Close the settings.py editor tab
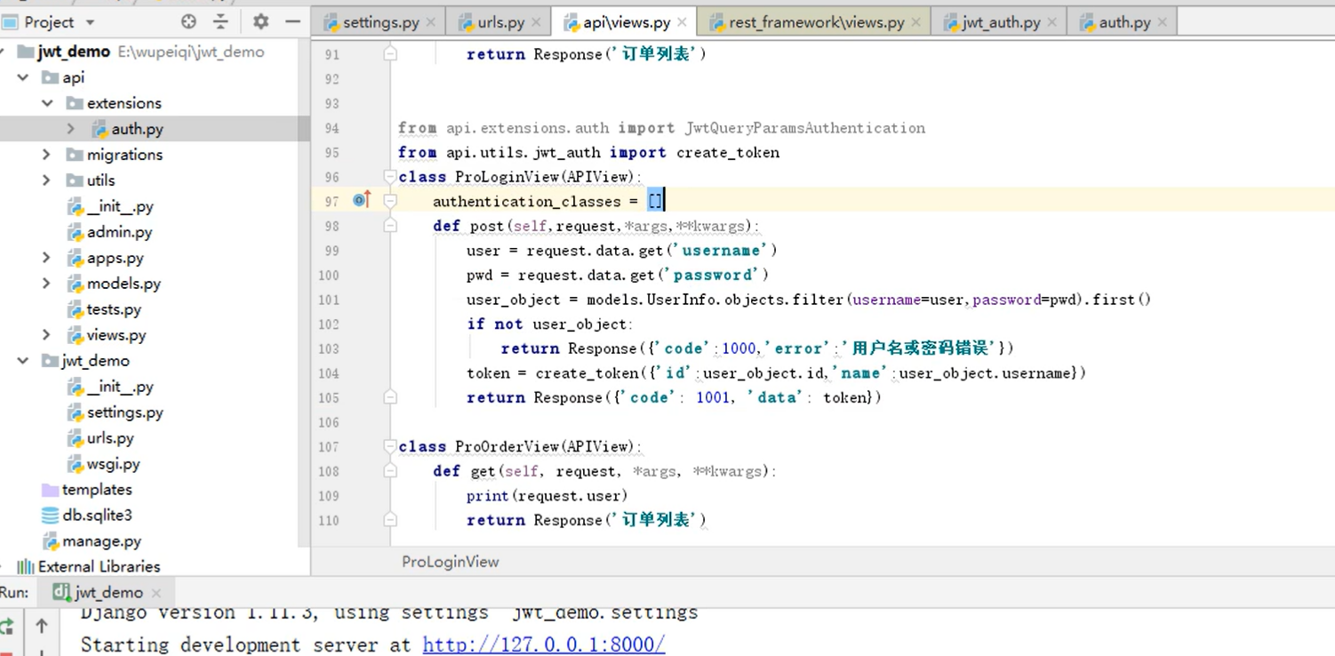1335x656 pixels. click(431, 22)
